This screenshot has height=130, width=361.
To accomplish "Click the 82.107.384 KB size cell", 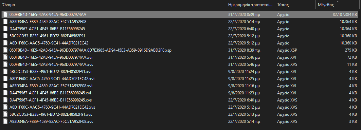I will tap(345, 15).
